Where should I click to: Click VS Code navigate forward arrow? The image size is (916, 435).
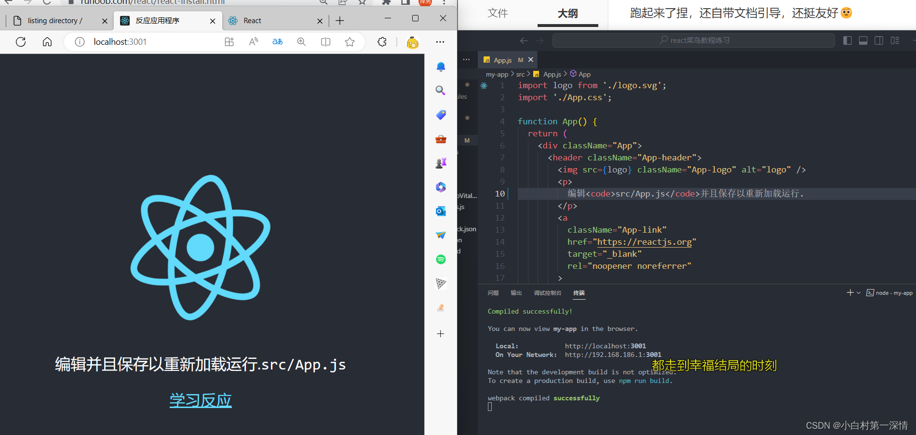click(x=540, y=40)
